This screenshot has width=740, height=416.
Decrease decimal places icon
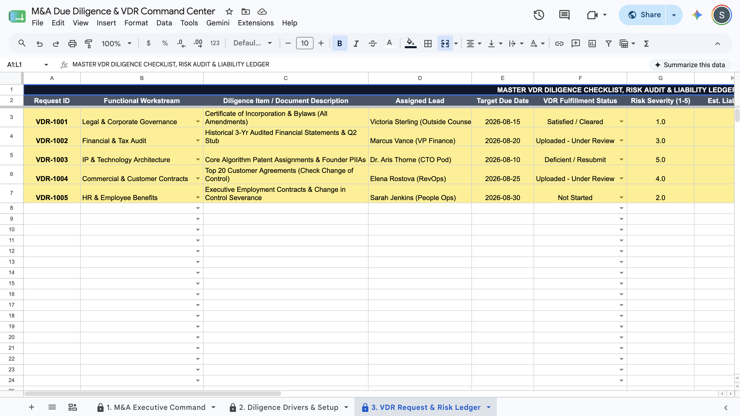pyautogui.click(x=181, y=43)
